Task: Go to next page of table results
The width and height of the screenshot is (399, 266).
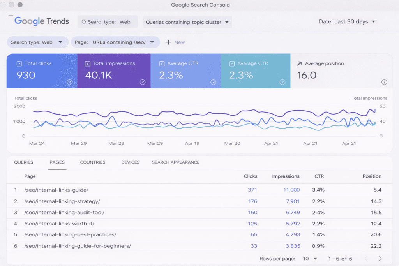Action: (x=380, y=259)
